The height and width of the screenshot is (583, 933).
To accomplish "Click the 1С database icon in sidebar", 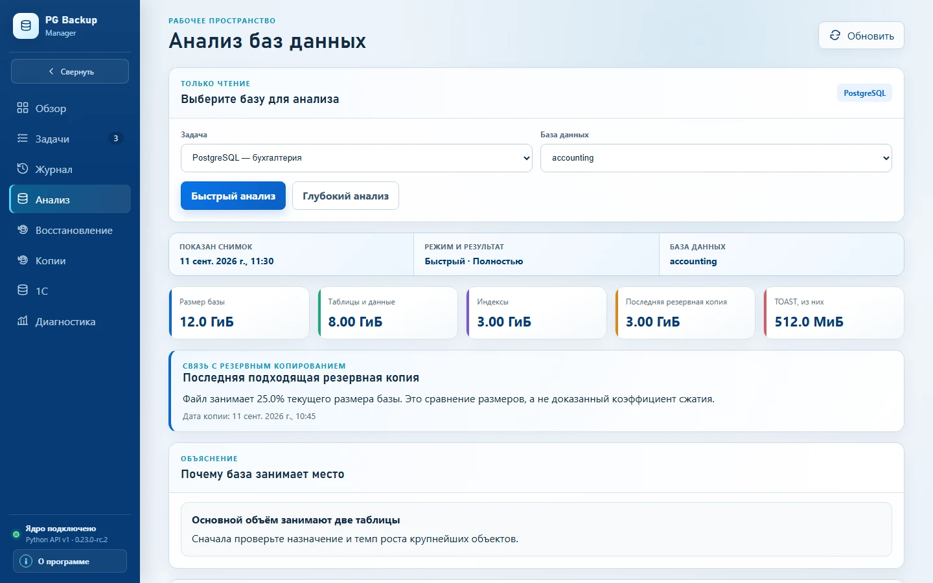I will click(23, 290).
